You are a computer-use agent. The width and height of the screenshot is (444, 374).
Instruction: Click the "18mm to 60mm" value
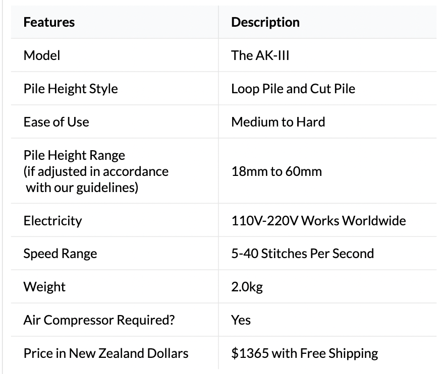pyautogui.click(x=276, y=171)
